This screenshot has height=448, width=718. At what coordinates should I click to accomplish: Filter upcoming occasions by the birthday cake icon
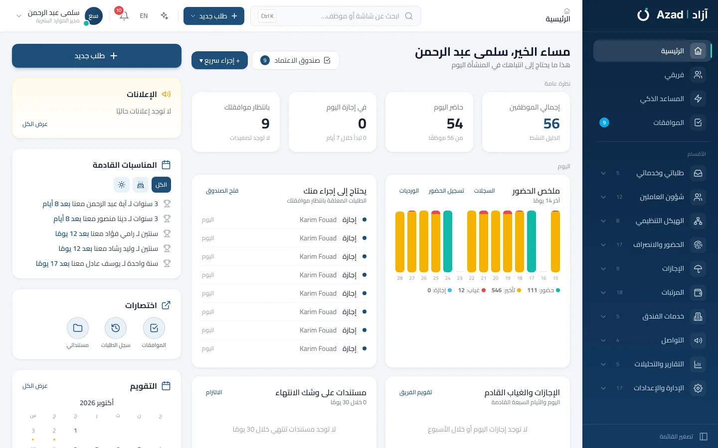click(x=141, y=185)
